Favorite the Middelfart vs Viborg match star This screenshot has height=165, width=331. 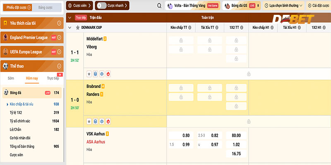89,74
